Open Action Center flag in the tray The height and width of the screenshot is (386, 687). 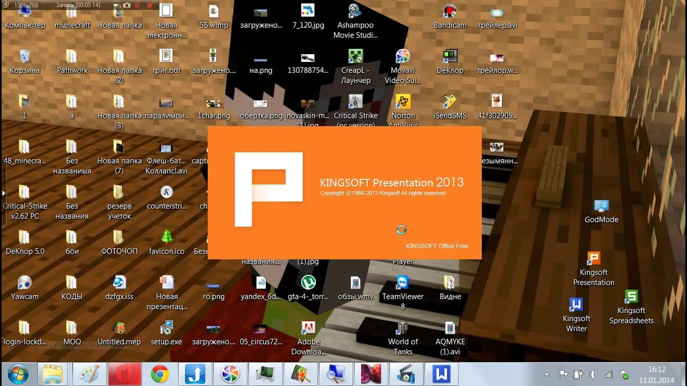click(x=563, y=374)
